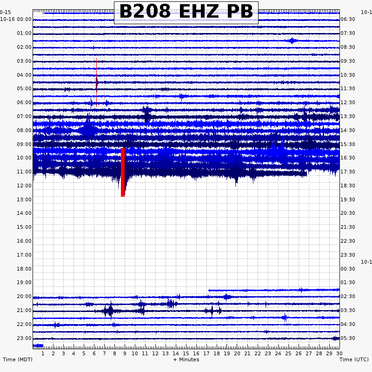
Task: Click the minute 25 tick label
Action: click(288, 353)
